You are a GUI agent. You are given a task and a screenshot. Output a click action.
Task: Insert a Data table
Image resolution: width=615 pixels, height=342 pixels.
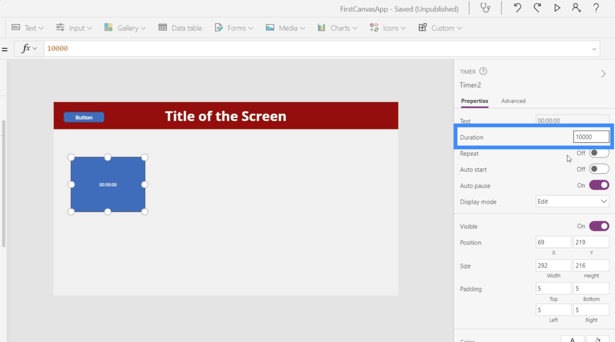click(x=180, y=28)
